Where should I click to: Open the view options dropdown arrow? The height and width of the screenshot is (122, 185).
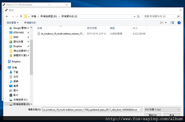pyautogui.click(x=166, y=23)
